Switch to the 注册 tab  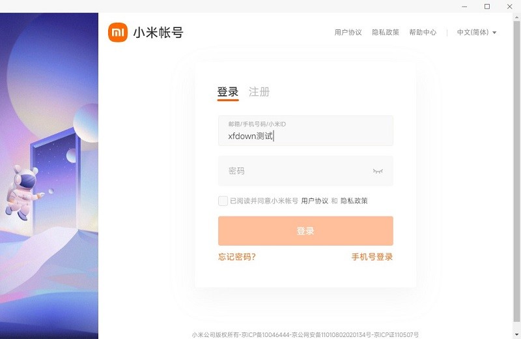click(259, 92)
